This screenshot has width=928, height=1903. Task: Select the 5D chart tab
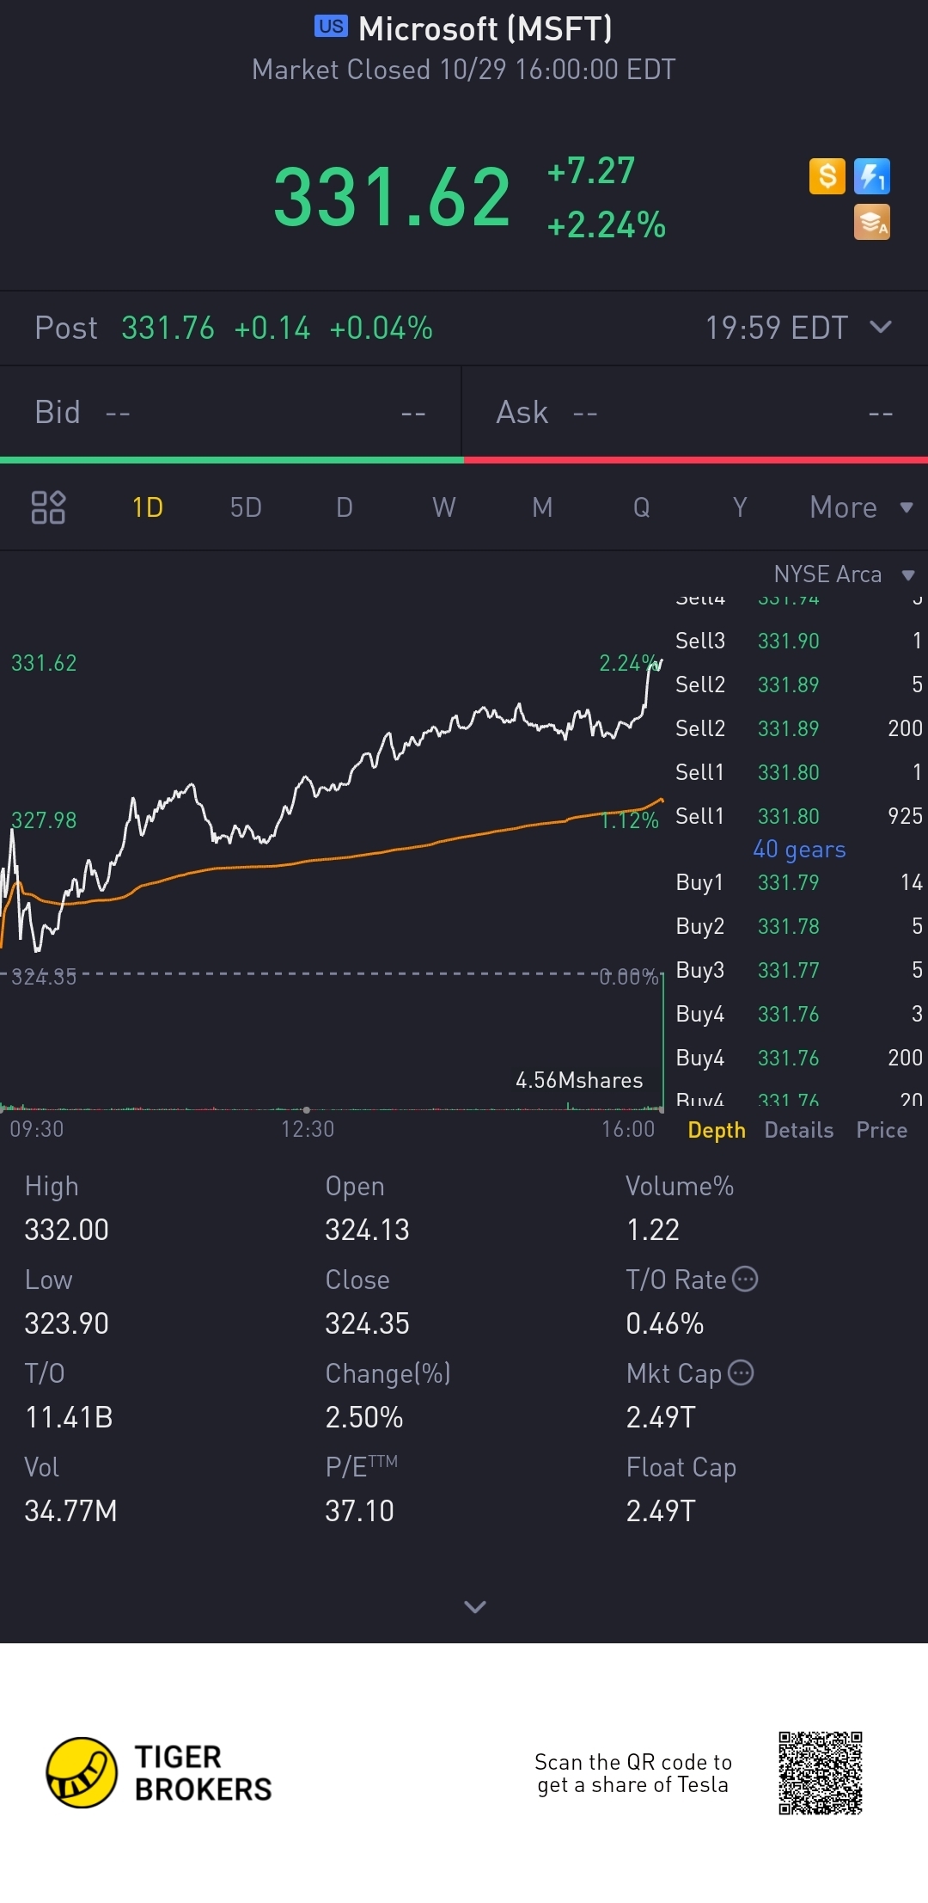246,507
